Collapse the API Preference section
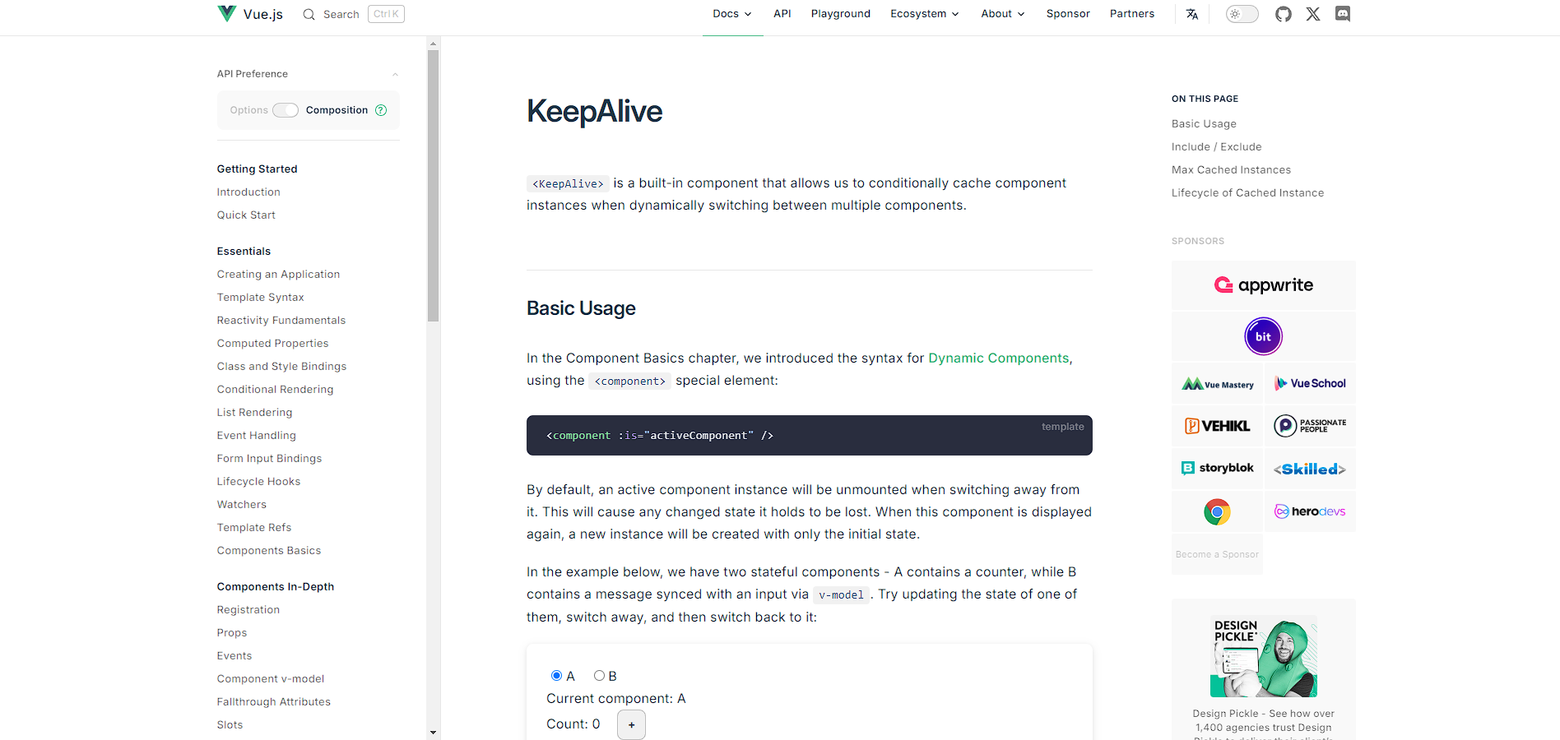The height and width of the screenshot is (740, 1560). coord(396,73)
